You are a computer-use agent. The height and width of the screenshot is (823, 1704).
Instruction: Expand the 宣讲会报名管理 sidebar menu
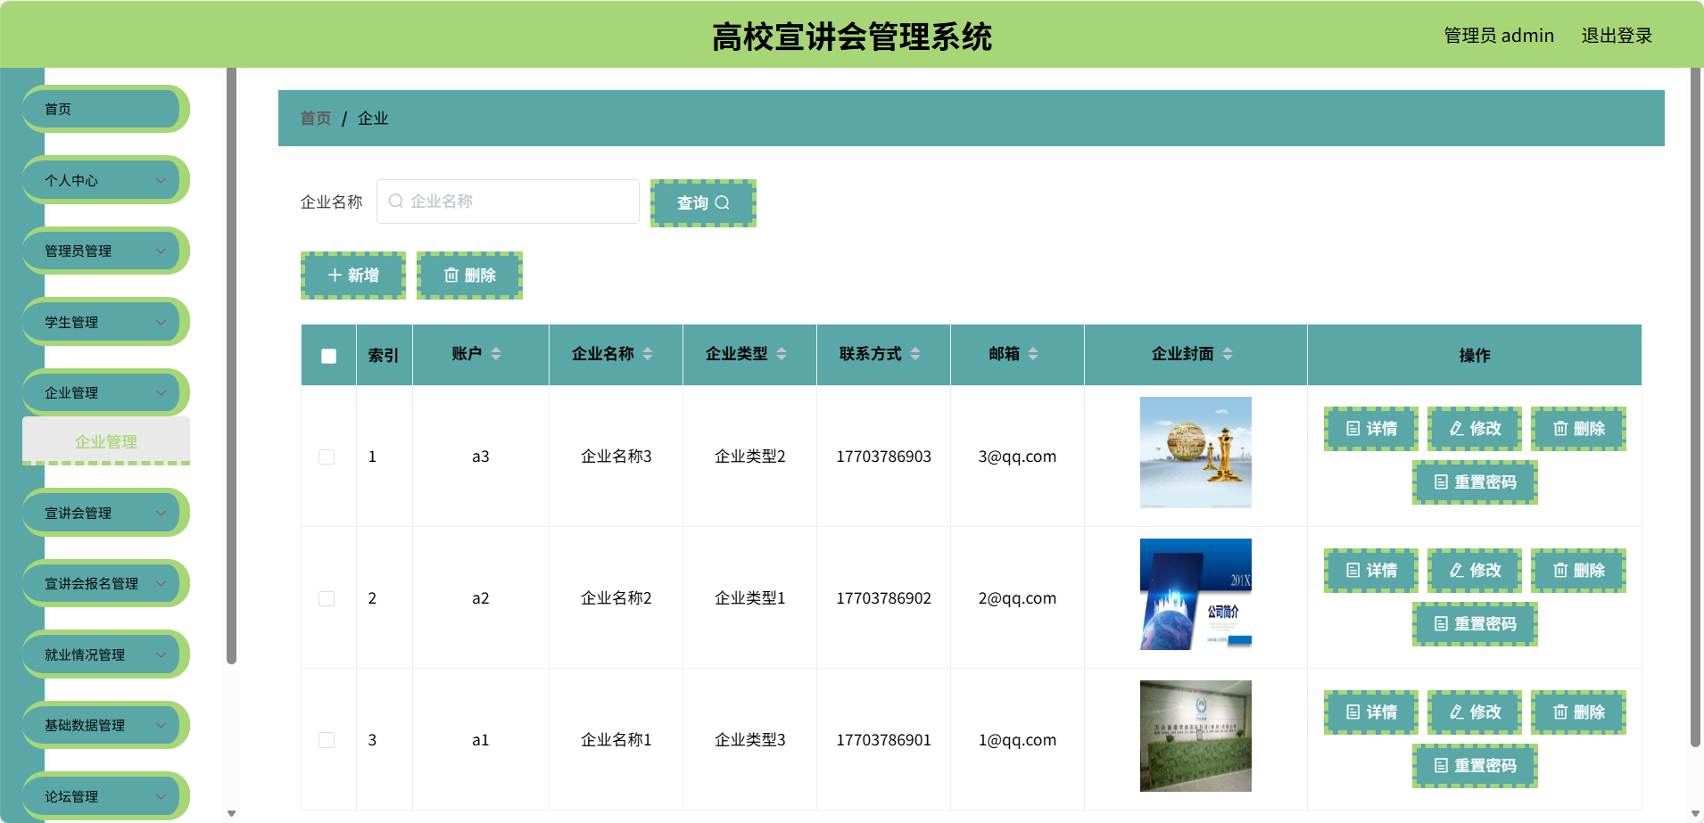[x=105, y=583]
